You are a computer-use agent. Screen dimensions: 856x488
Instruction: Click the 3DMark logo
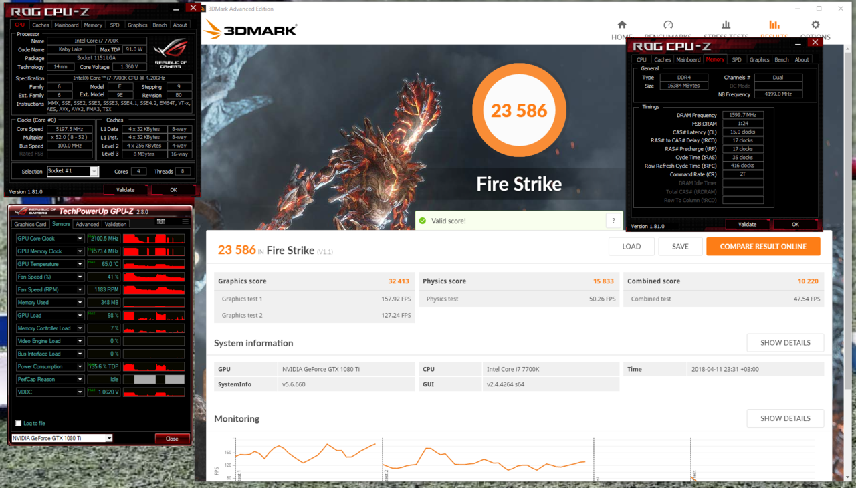[251, 29]
